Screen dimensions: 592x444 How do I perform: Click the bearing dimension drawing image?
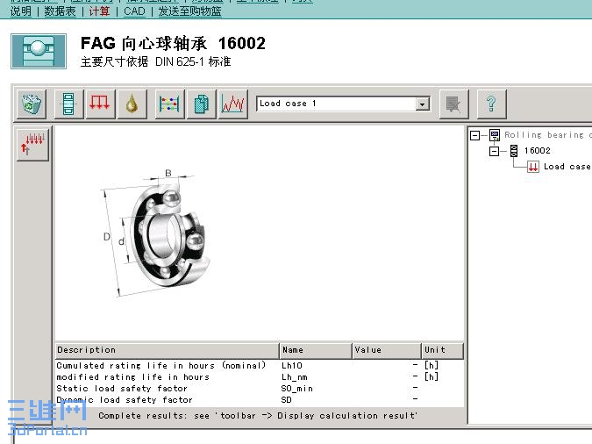pyautogui.click(x=154, y=233)
